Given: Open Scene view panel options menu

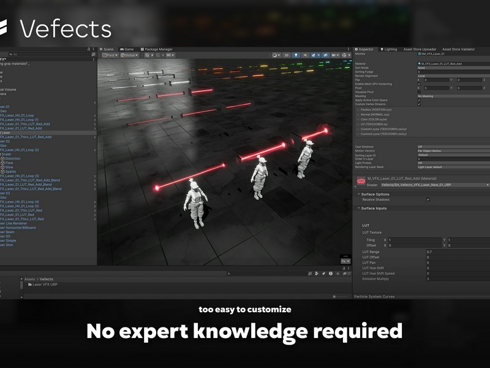Looking at the screenshot, I should point(349,49).
